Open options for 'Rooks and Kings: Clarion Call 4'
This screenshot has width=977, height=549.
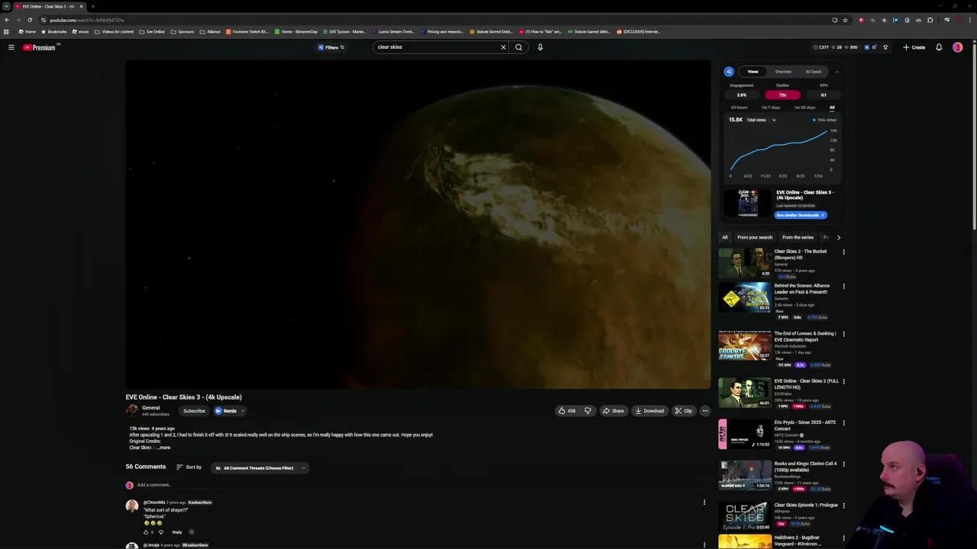843,464
